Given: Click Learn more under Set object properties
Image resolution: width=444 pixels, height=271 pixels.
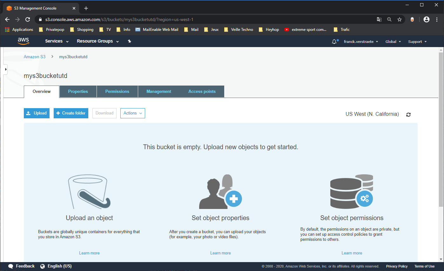Looking at the screenshot, I should 220,253.
